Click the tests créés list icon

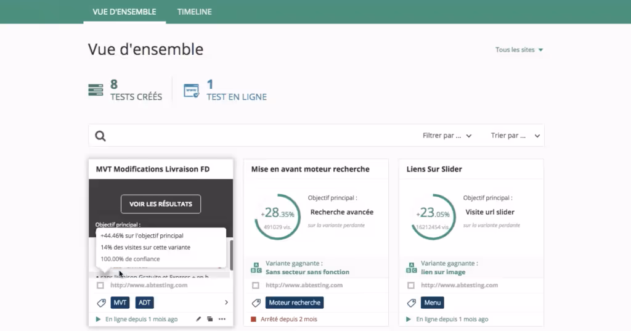tap(96, 90)
